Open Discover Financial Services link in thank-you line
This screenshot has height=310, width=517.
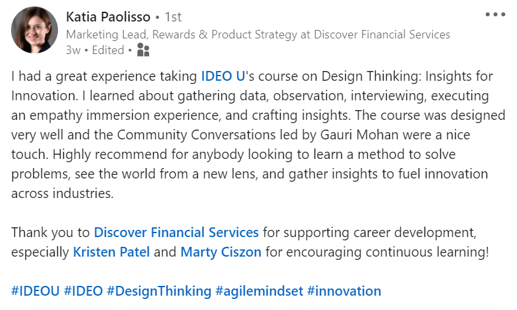(176, 232)
